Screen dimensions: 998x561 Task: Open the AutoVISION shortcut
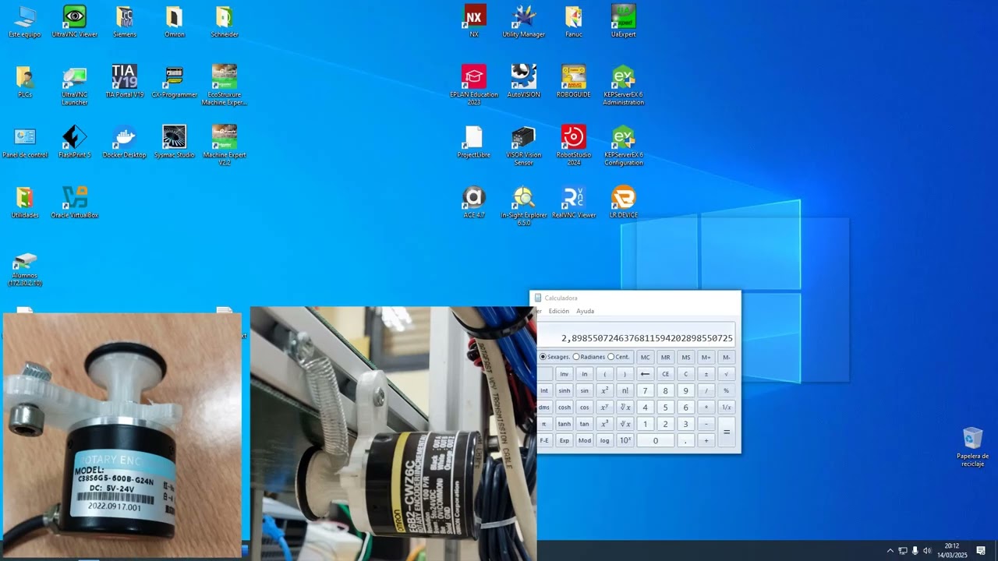pos(524,81)
